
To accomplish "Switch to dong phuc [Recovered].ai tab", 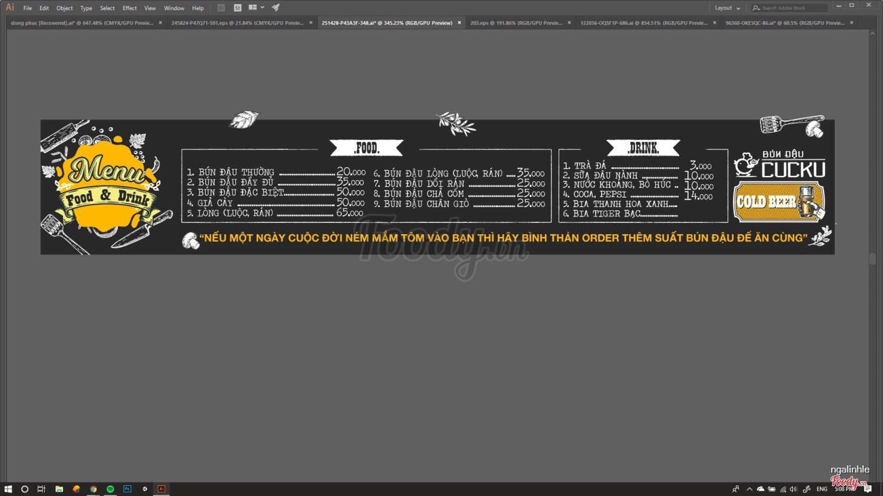I will pyautogui.click(x=82, y=23).
